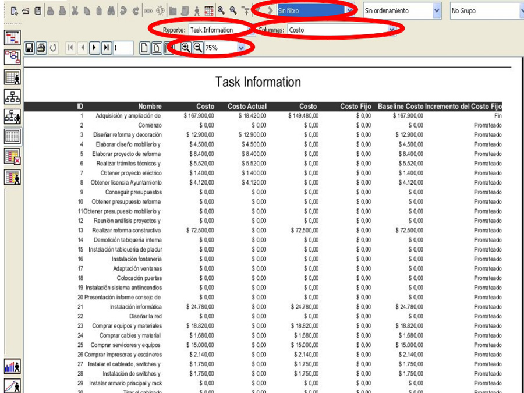Screen dimensions: 524x393
Task: Click the 'Costo Actual' column header
Action: click(247, 106)
